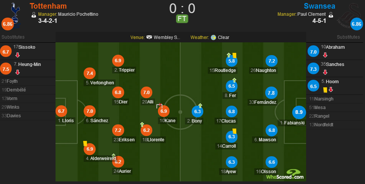Click the green substitution arrow above Bony
The width and height of the screenshot is (365, 184).
[x=200, y=105]
